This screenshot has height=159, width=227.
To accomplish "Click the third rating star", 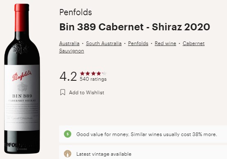I will (x=93, y=73).
